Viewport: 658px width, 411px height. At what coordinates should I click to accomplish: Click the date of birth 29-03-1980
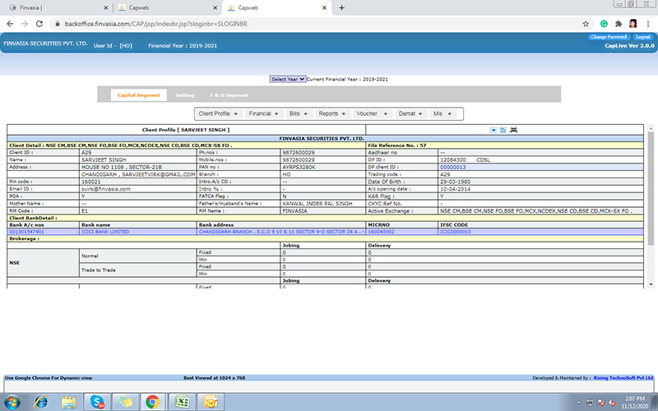(455, 182)
